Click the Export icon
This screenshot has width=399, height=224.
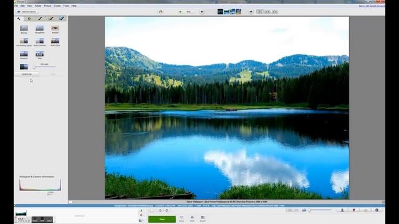click(203, 218)
